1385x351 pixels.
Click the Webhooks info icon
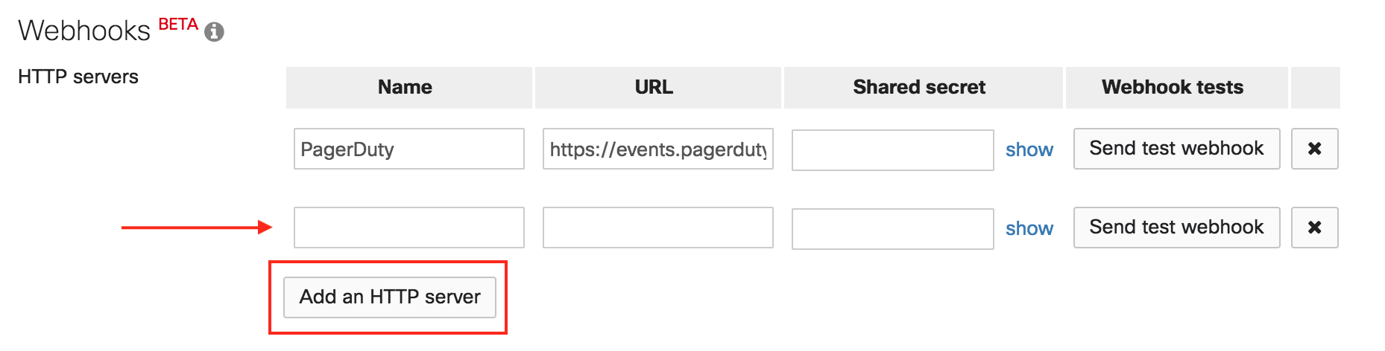pyautogui.click(x=214, y=32)
